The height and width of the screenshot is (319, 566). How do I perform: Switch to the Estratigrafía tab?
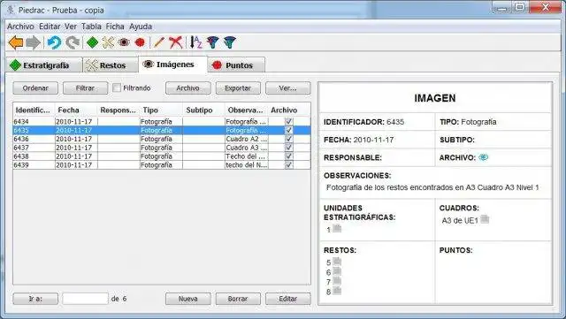point(44,65)
